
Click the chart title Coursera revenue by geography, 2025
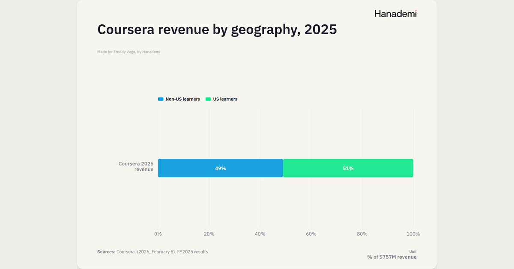(x=217, y=29)
